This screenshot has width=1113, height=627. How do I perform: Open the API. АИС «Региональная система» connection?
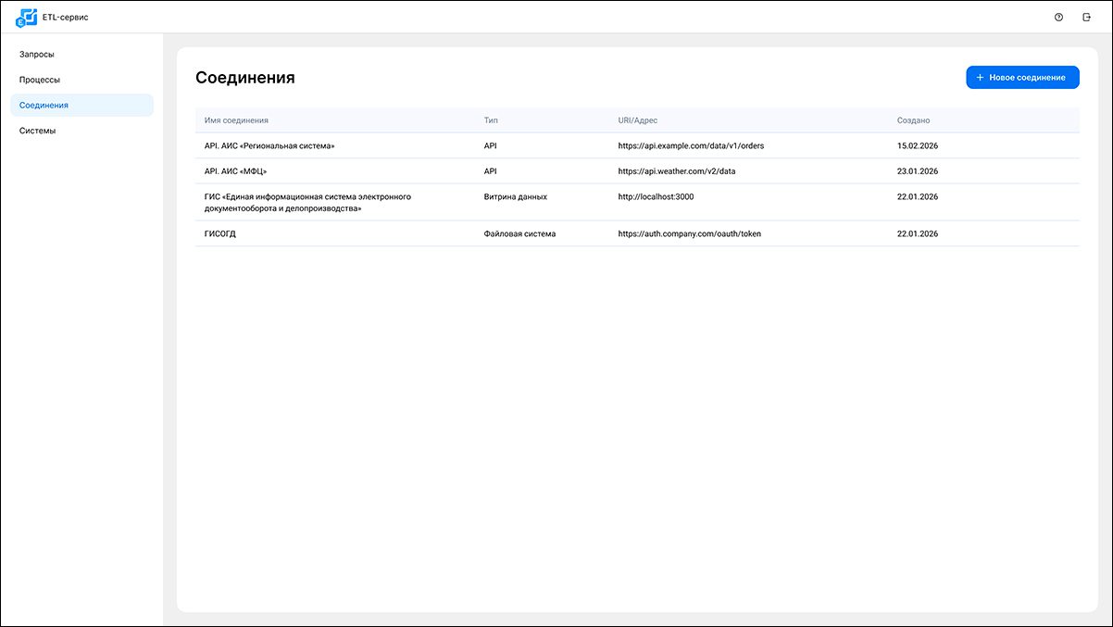tap(269, 146)
